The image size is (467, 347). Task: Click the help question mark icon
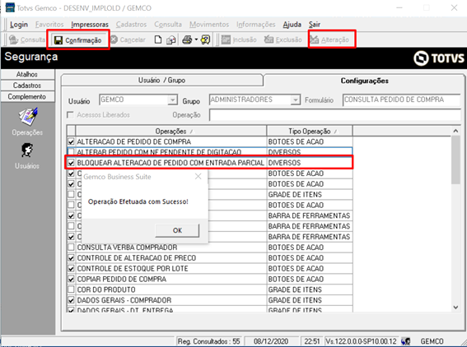(x=206, y=39)
